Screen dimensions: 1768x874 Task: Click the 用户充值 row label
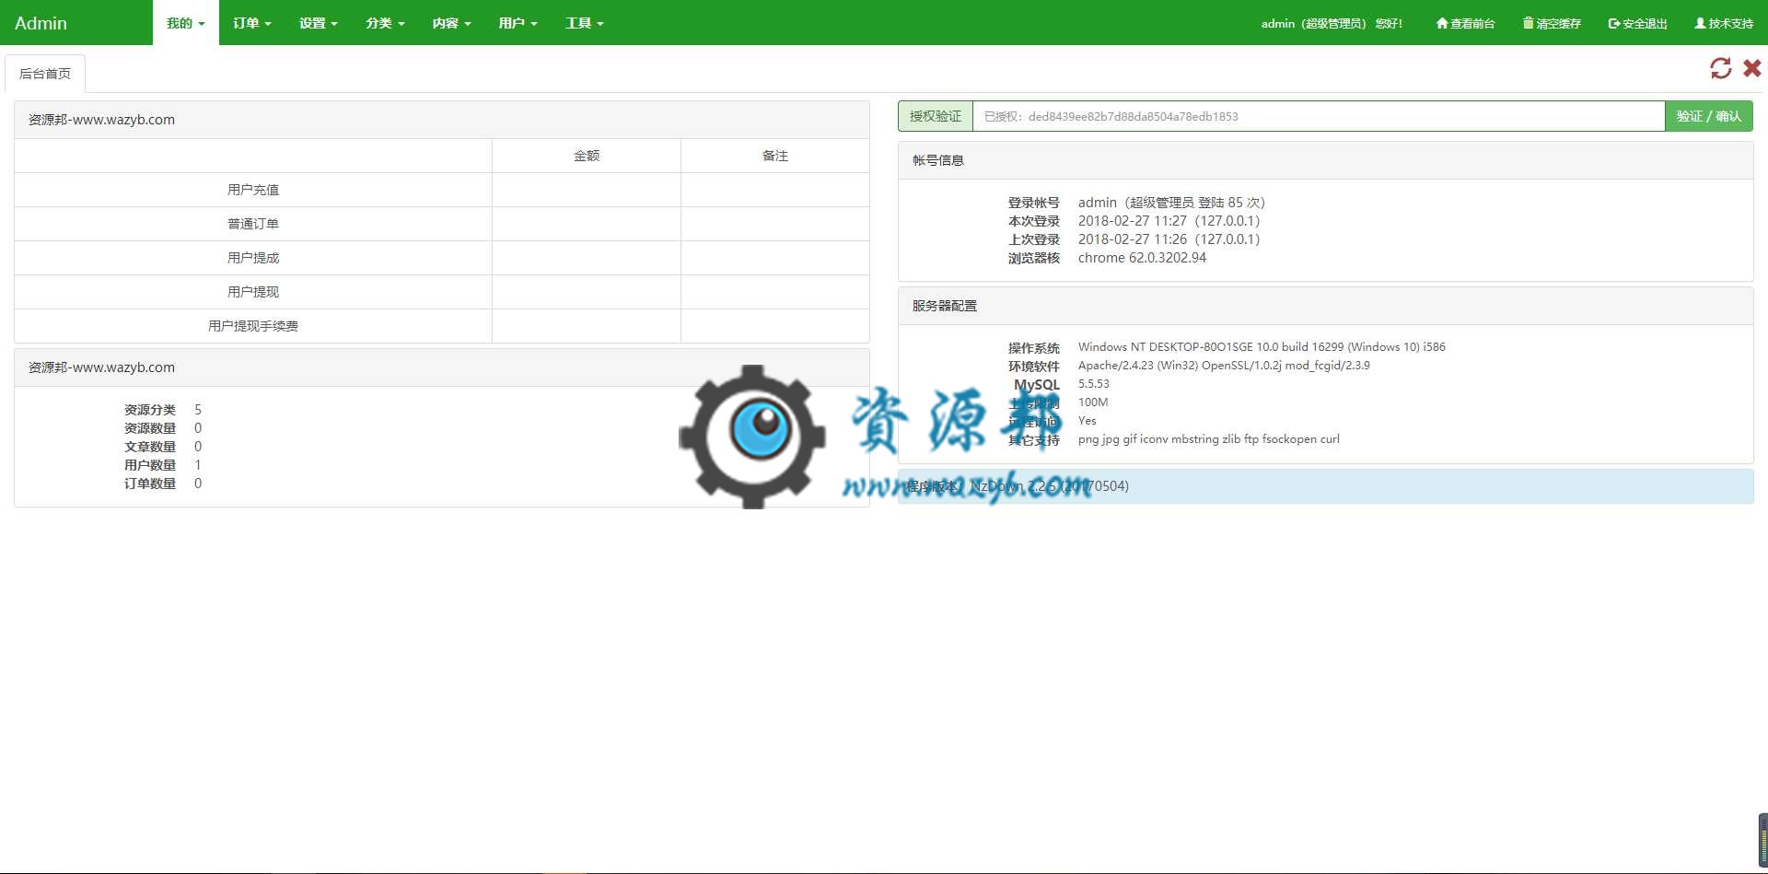[253, 190]
